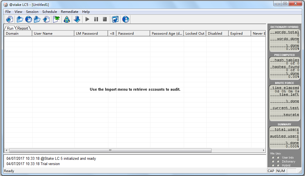Open the Remediate menu
This screenshot has width=305, height=176.
pos(70,11)
